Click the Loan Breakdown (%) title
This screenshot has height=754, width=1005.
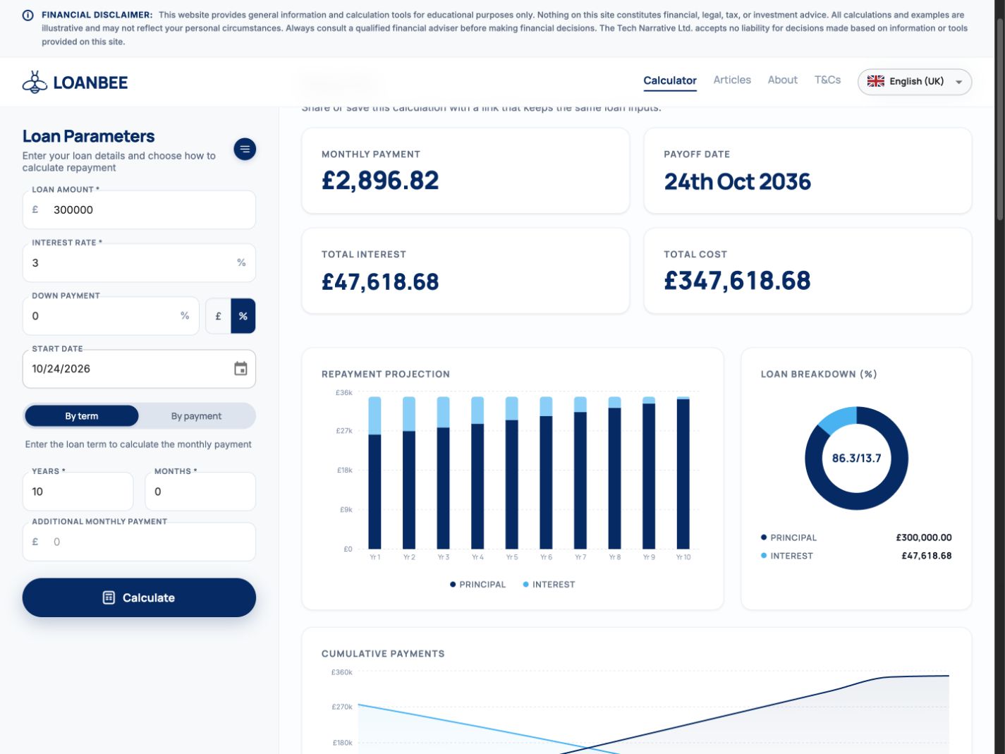click(819, 375)
